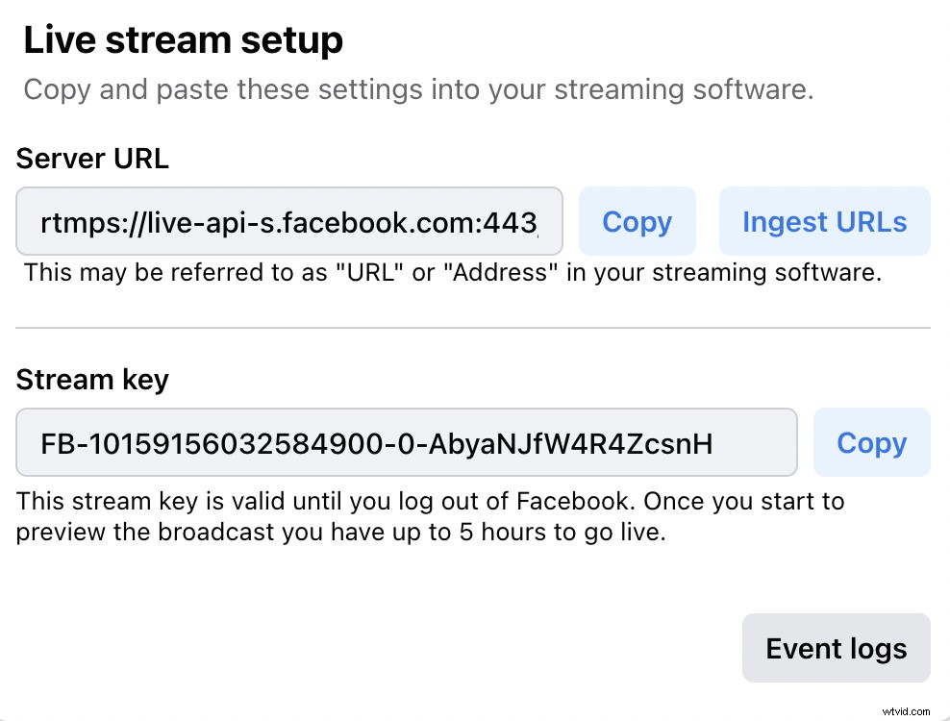Click the streaming software instructions subtitle
The height and width of the screenshot is (721, 950).
(x=417, y=88)
